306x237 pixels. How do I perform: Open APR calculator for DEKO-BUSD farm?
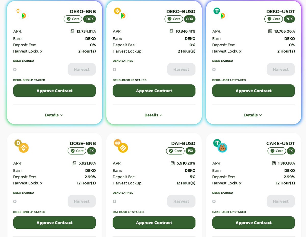coord(172,31)
